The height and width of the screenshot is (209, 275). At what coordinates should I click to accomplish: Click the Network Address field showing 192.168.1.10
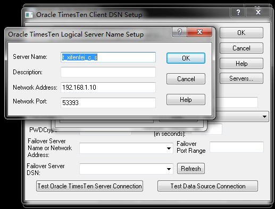pos(108,88)
